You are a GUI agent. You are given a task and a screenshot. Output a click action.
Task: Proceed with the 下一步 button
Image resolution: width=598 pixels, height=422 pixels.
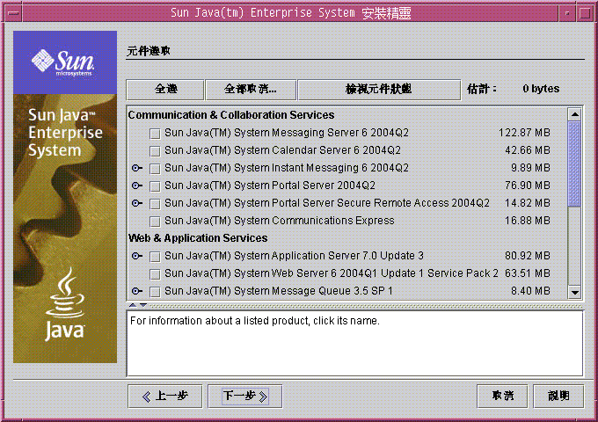(x=244, y=397)
